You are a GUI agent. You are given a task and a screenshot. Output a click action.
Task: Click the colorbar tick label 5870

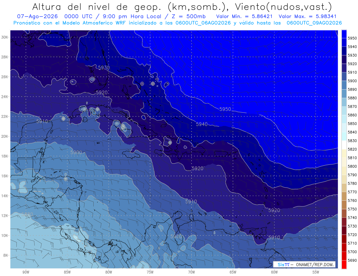pos(352,106)
